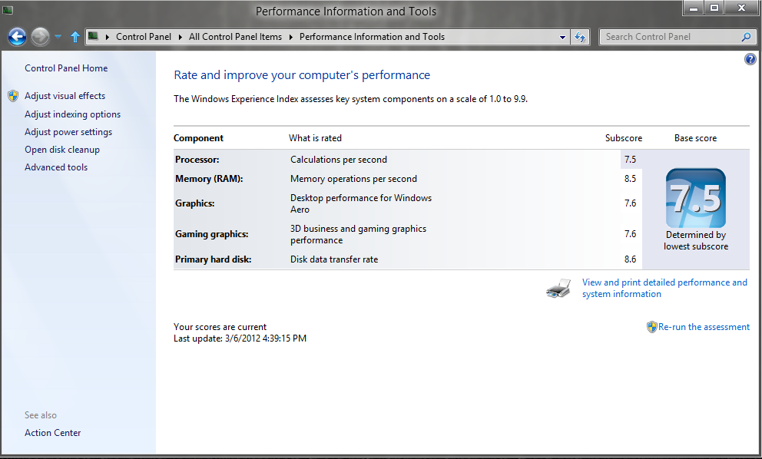The image size is (762, 459).
Task: Open Control Panel Home
Action: [x=66, y=68]
